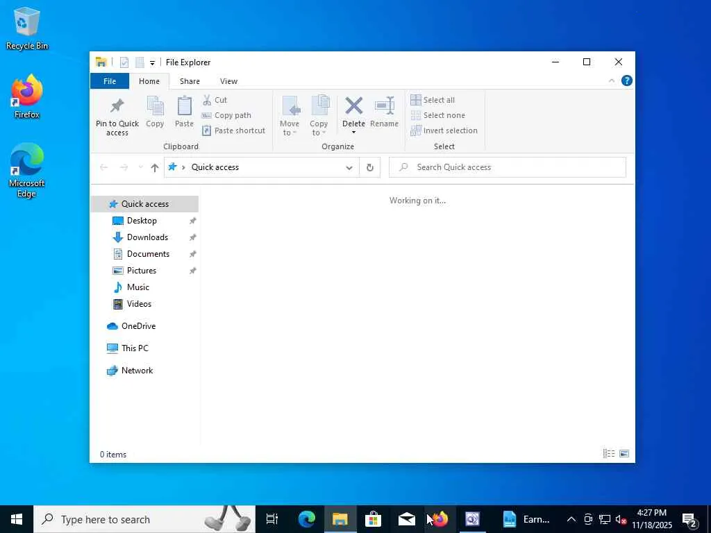
Task: Unpin Desktop from Quick access pin icon
Action: coord(193,221)
